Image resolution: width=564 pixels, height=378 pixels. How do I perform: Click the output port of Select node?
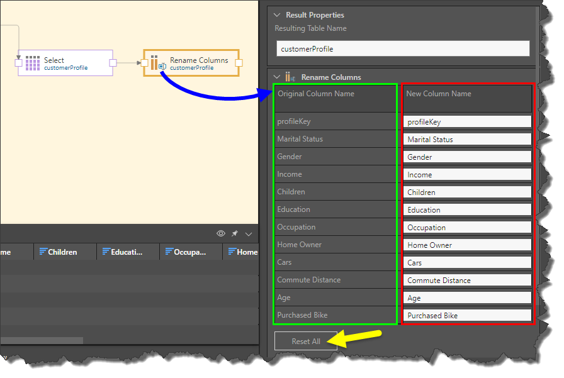click(x=113, y=62)
